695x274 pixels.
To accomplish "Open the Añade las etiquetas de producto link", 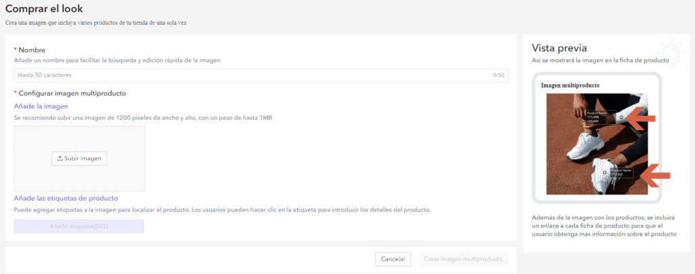I will [x=66, y=199].
